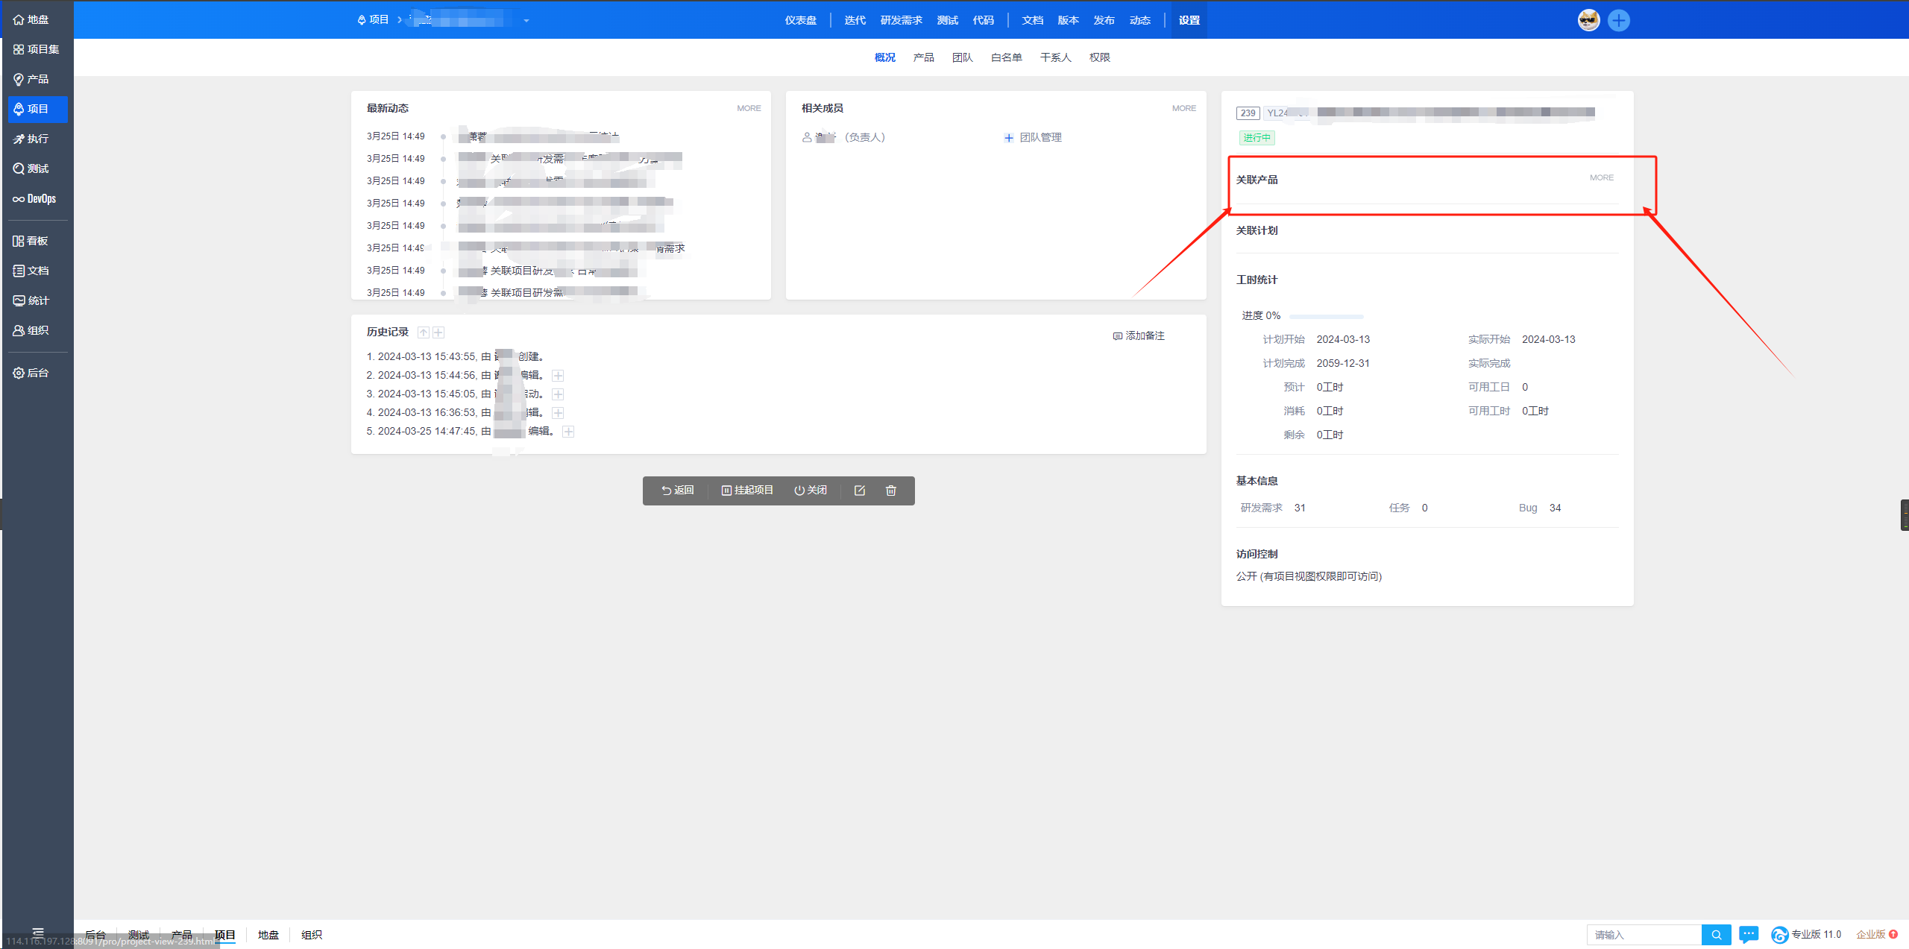Expand details of history record 2

pyautogui.click(x=558, y=376)
